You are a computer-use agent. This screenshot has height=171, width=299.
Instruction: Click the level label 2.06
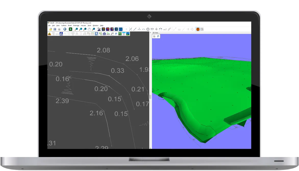pos(132,59)
